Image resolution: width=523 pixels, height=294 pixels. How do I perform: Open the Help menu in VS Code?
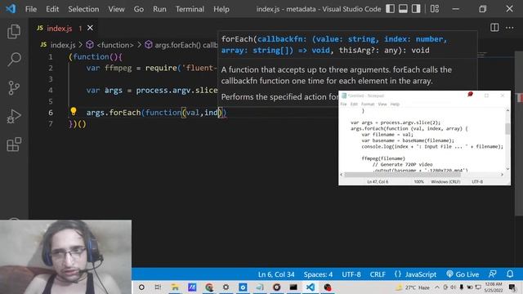click(x=221, y=9)
